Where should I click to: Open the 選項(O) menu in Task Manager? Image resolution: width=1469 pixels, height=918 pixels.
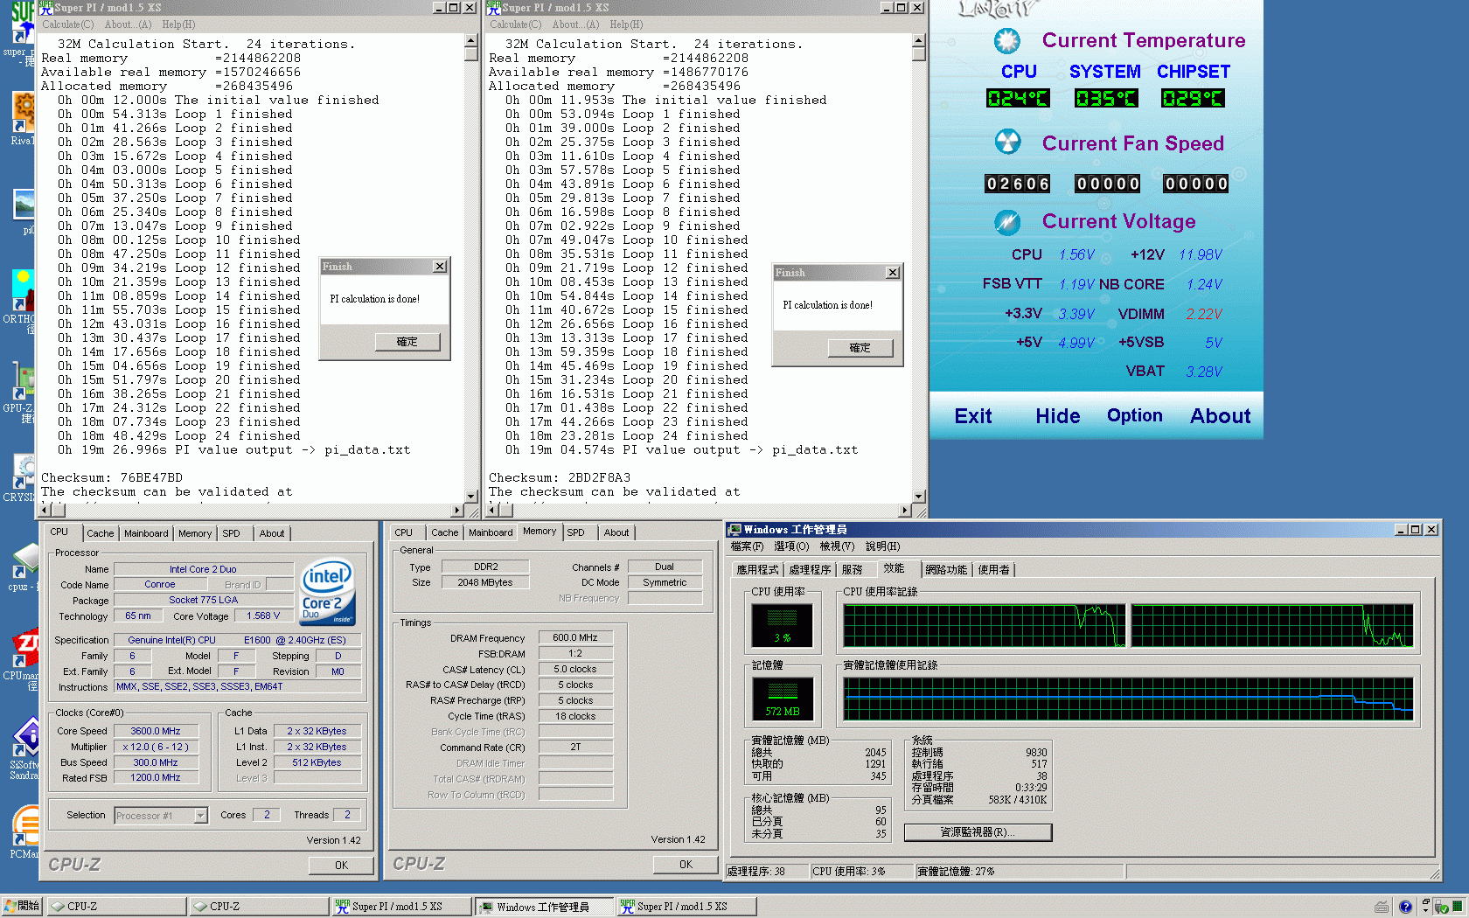[x=791, y=546]
